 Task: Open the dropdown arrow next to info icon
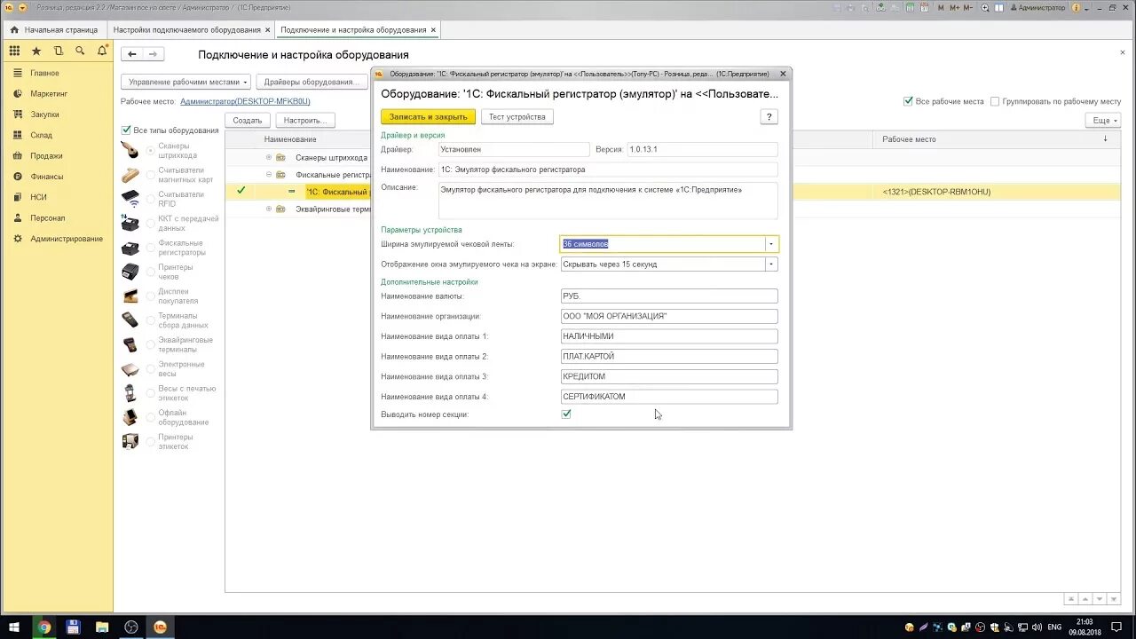pos(1086,7)
